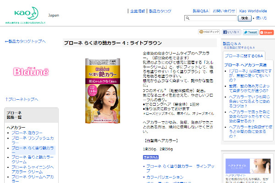Open ブローネ 香りと艶カラークリーム link
Image resolution: width=275 pixels, height=183 pixels.
[33, 159]
